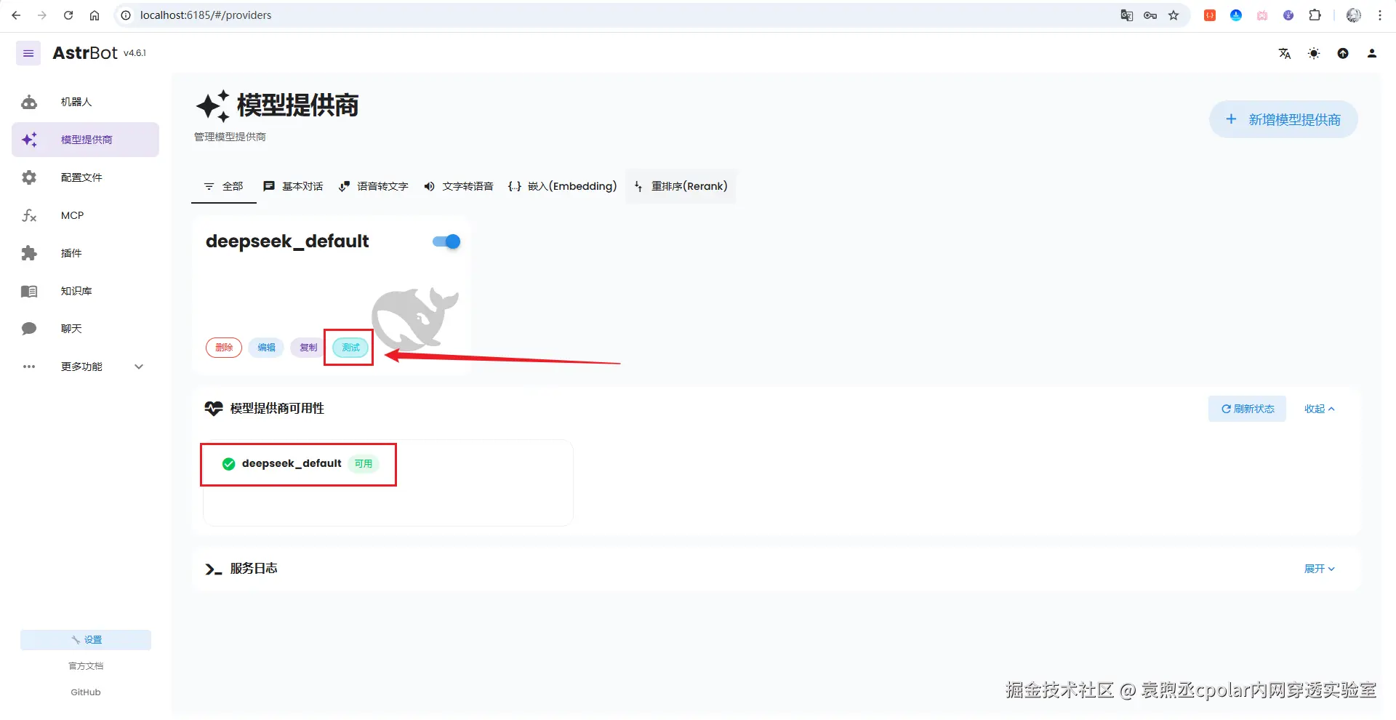Click the 服务日志 section heading
1396x720 pixels.
tap(254, 569)
